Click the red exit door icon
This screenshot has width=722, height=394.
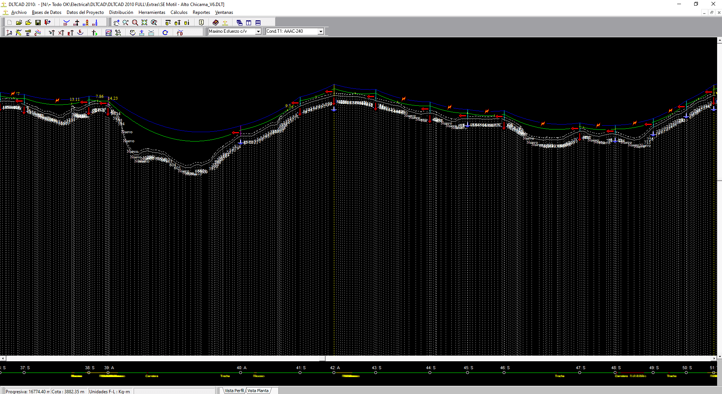point(47,23)
